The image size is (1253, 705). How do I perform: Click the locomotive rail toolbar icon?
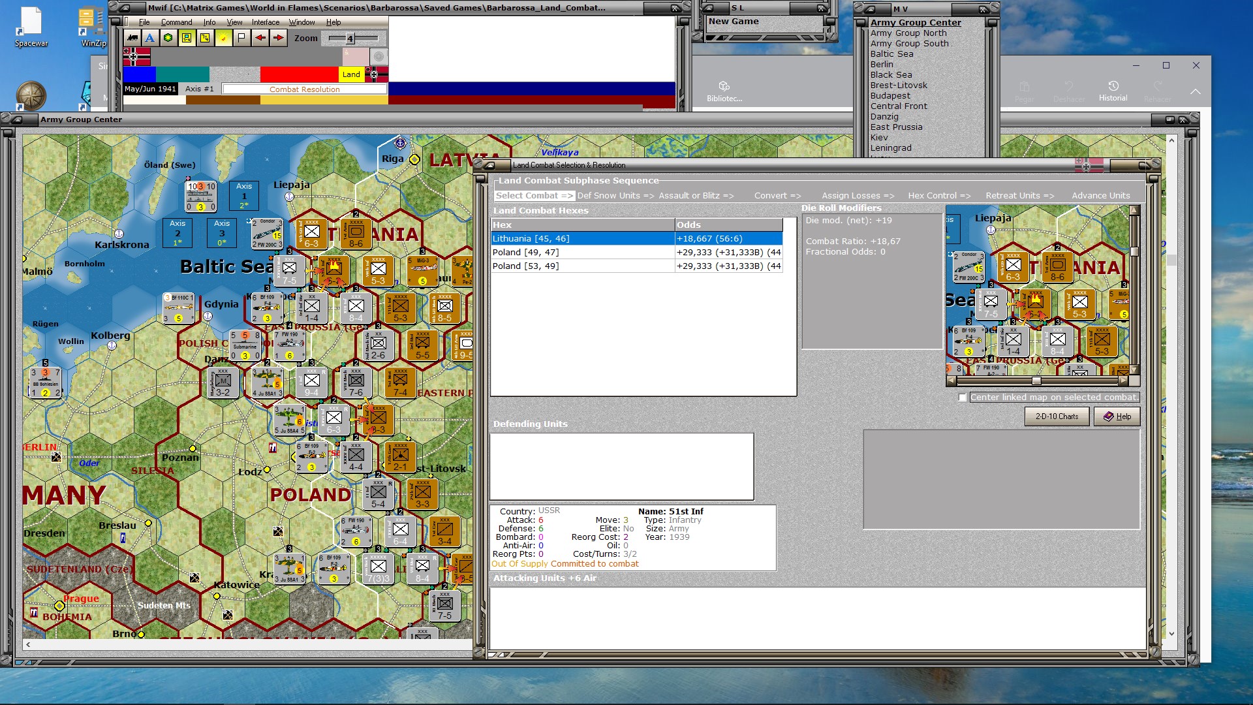[132, 38]
